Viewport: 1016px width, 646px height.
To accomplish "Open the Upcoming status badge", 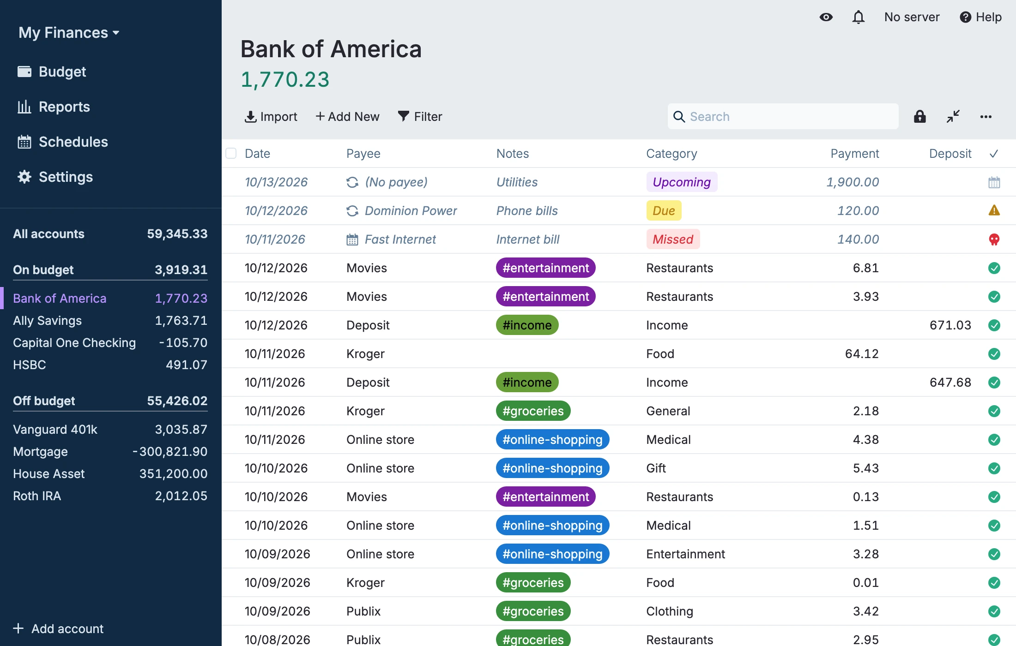I will tap(682, 182).
